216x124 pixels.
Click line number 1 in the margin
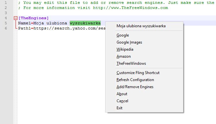5,3
